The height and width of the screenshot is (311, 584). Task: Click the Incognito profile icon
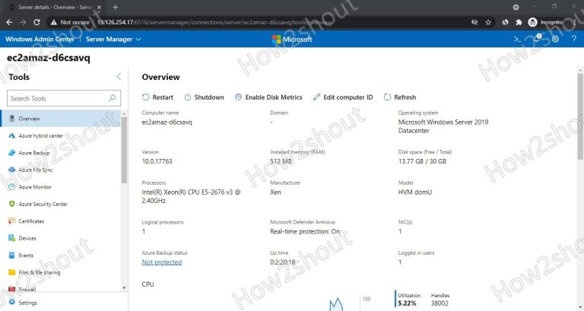click(532, 22)
